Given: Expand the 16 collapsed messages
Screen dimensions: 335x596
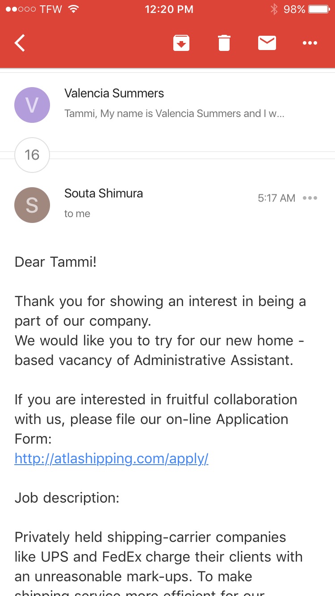Looking at the screenshot, I should pos(32,155).
